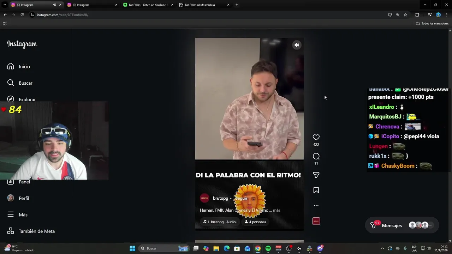Image resolution: width=452 pixels, height=254 pixels.
Task: Open the Windows Start menu
Action: 132,248
